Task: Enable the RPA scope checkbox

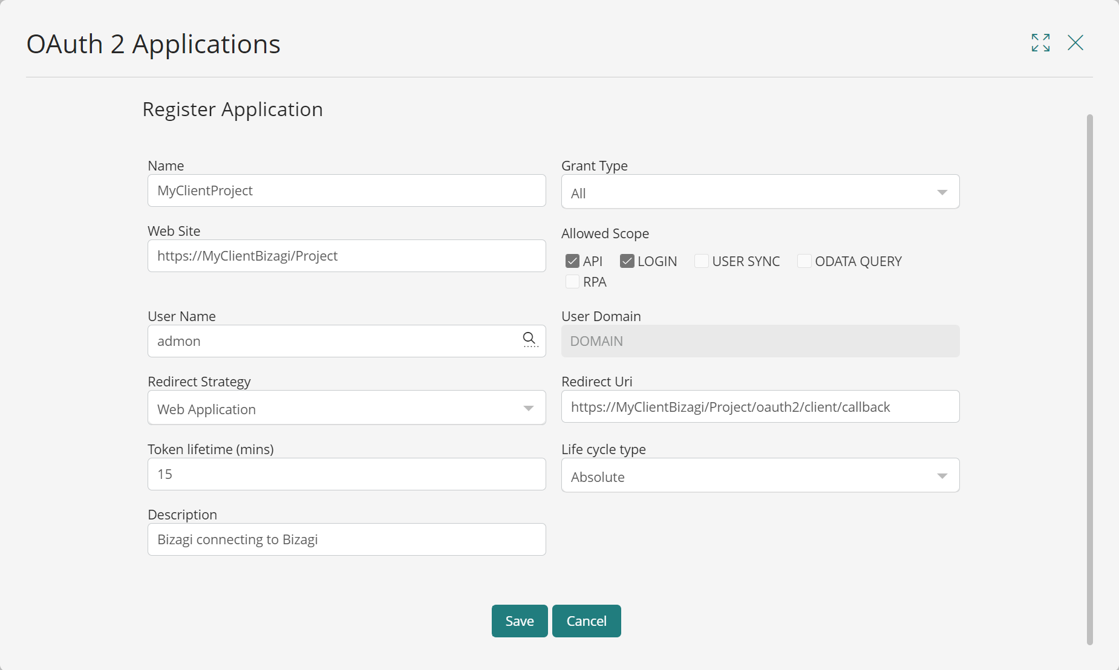Action: click(572, 282)
